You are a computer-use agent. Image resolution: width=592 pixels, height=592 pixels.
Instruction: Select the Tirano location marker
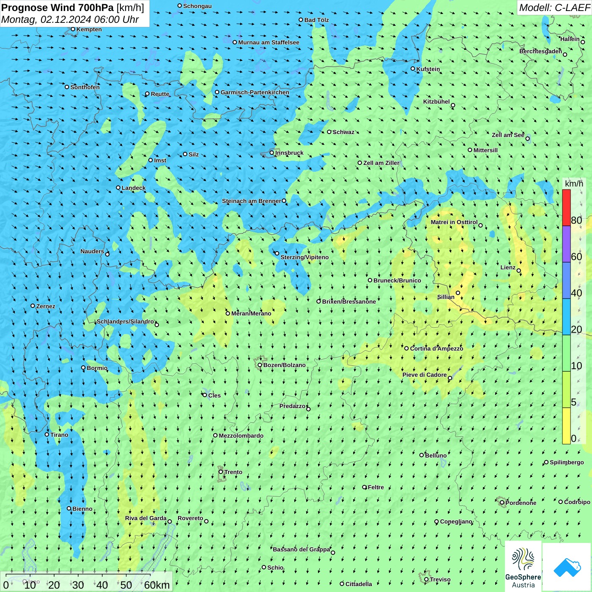(47, 435)
